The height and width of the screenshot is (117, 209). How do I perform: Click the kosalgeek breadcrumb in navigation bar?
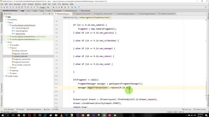[x=57, y=11]
